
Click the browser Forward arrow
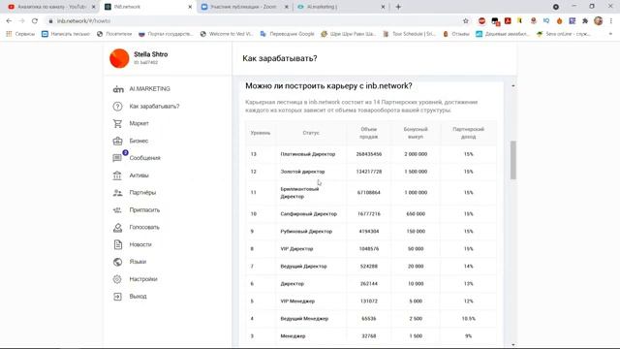tap(21, 21)
